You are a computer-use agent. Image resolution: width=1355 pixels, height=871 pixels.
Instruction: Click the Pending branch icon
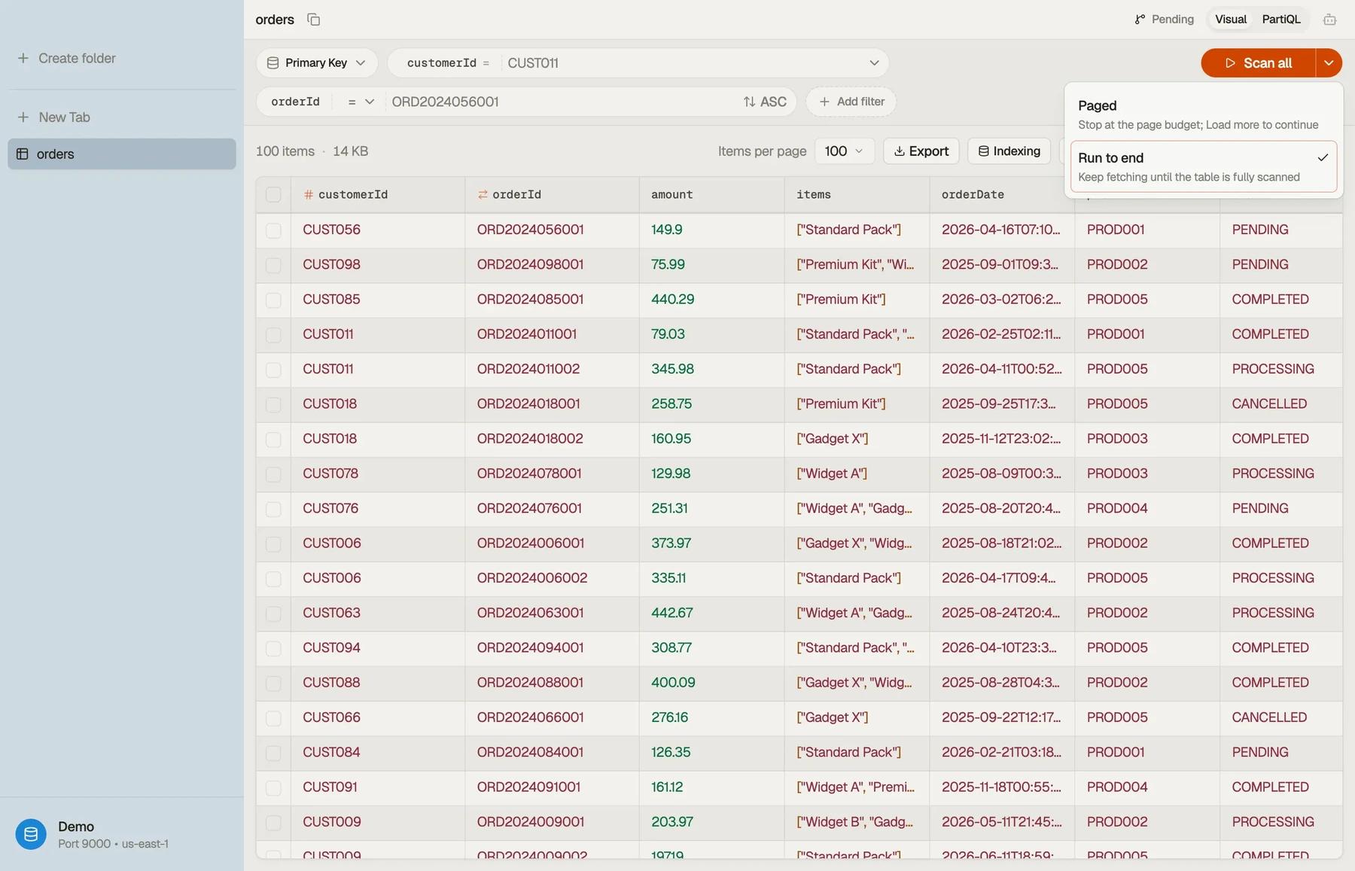[x=1140, y=20]
